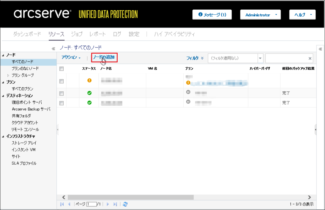The width and height of the screenshot is (325, 210).
Task: Click the next page arrow icon
Action: click(x=108, y=204)
